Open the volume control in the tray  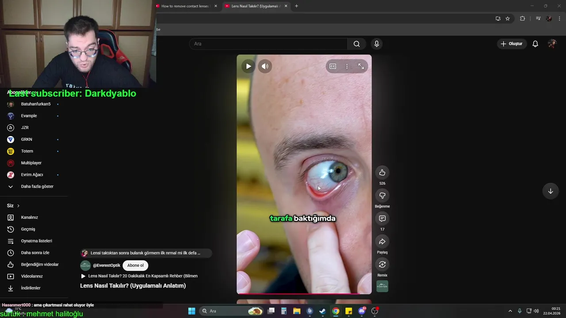click(x=536, y=311)
